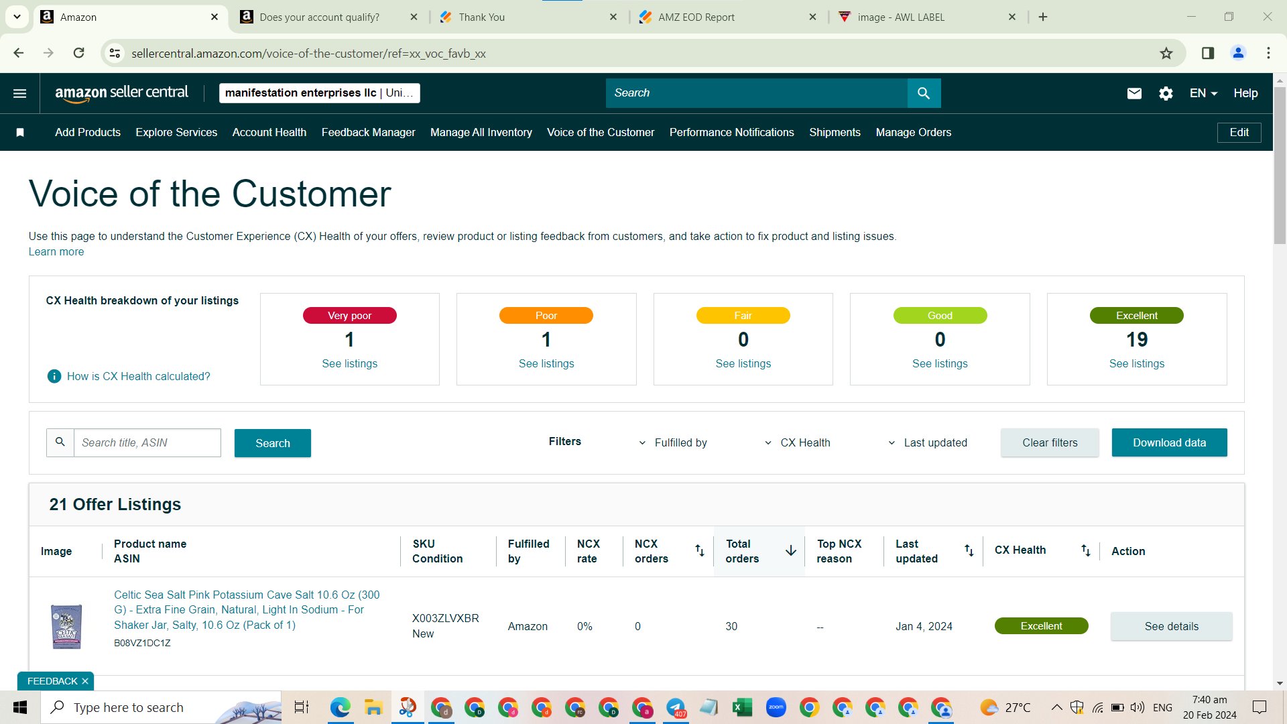Open the Chrome tab search dropdown
Screen dimensions: 1287x724
click(x=17, y=17)
